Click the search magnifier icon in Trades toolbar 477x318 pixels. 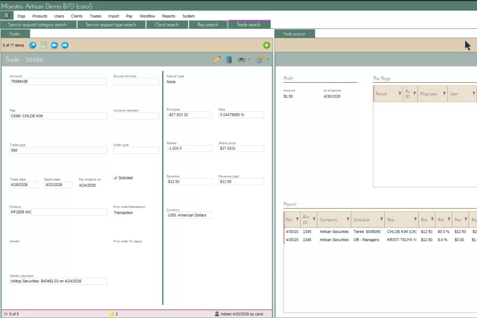[32, 45]
